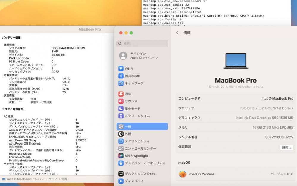Screen dimensions: 297x186
Task: Open アクセシビリティ icon in sidebar
Action: [121, 141]
